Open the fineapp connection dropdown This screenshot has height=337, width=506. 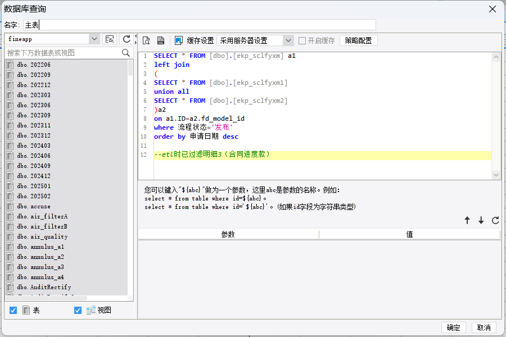(x=94, y=39)
